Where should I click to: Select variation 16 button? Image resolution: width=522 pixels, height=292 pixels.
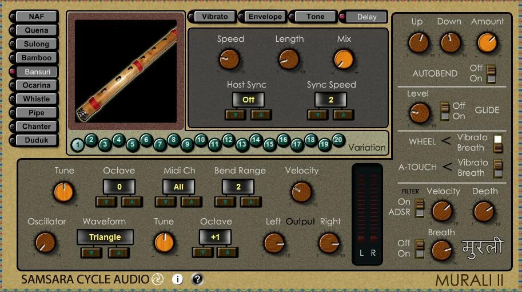tap(283, 140)
